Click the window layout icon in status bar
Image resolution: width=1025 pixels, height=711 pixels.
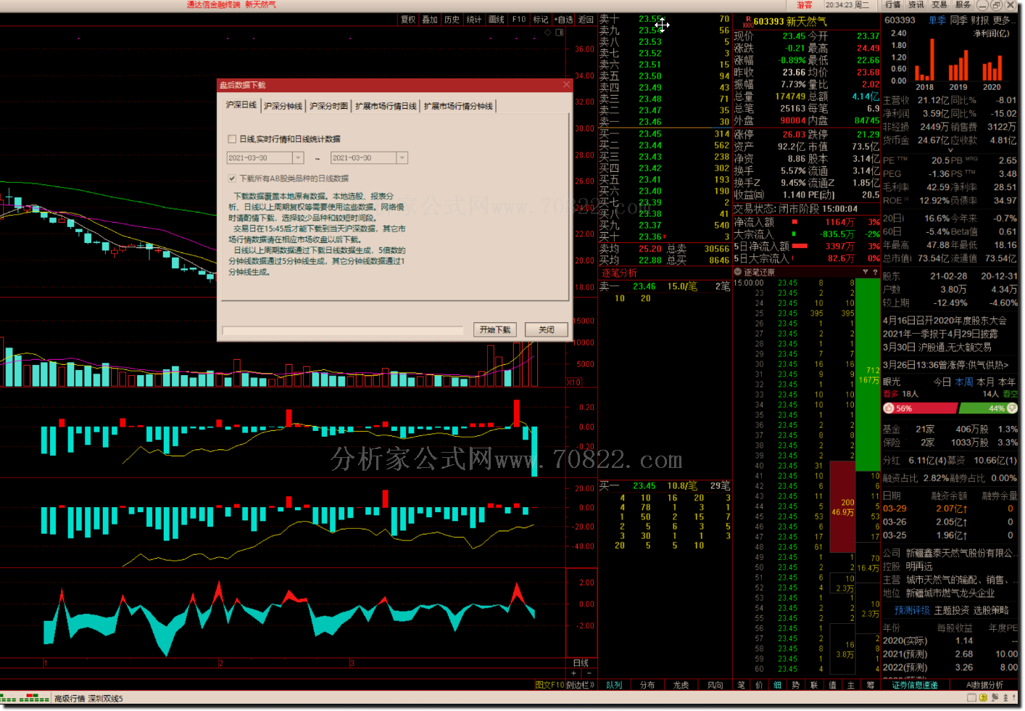971,698
